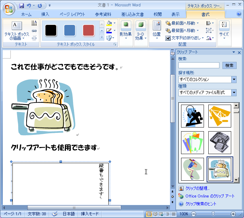Open the clip art task pane options arrow
The height and width of the screenshot is (218, 244).
[x=234, y=52]
